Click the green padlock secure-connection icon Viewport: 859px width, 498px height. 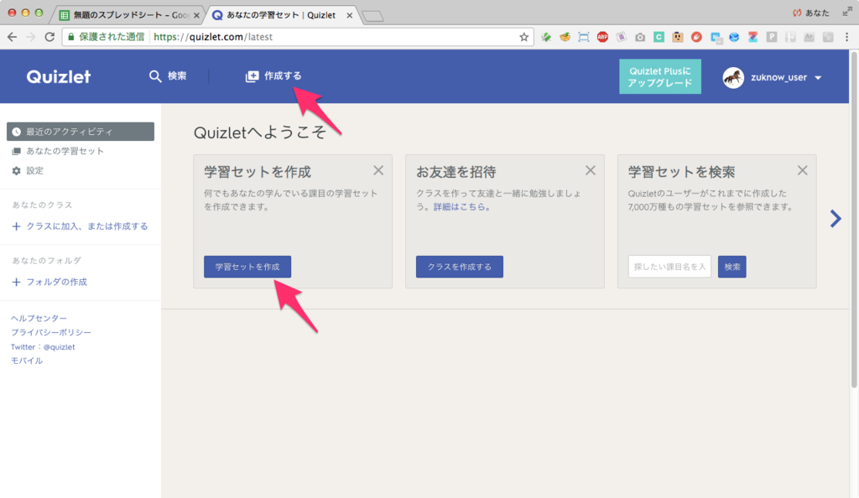coord(70,37)
